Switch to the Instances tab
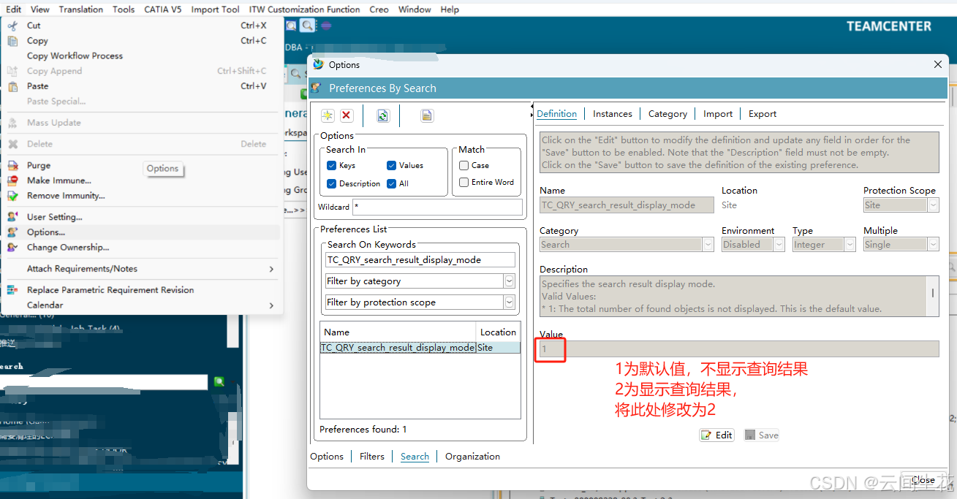Viewport: 957px width, 499px height. click(x=613, y=114)
